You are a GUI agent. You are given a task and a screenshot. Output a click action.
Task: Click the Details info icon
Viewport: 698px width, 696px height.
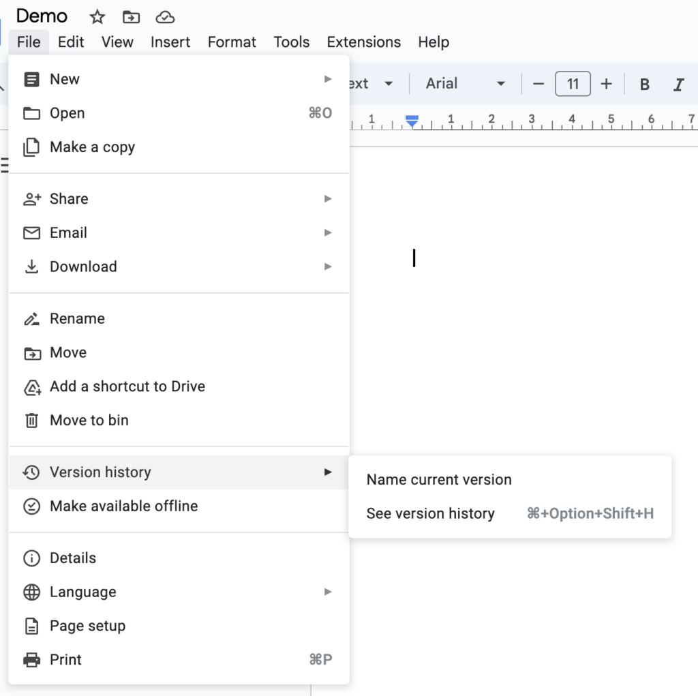[31, 558]
